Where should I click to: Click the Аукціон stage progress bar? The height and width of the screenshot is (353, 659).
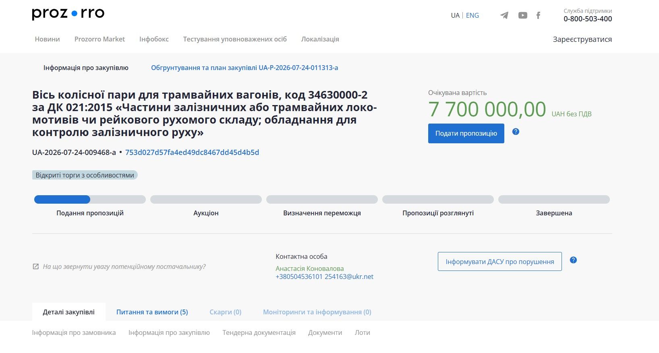(206, 199)
